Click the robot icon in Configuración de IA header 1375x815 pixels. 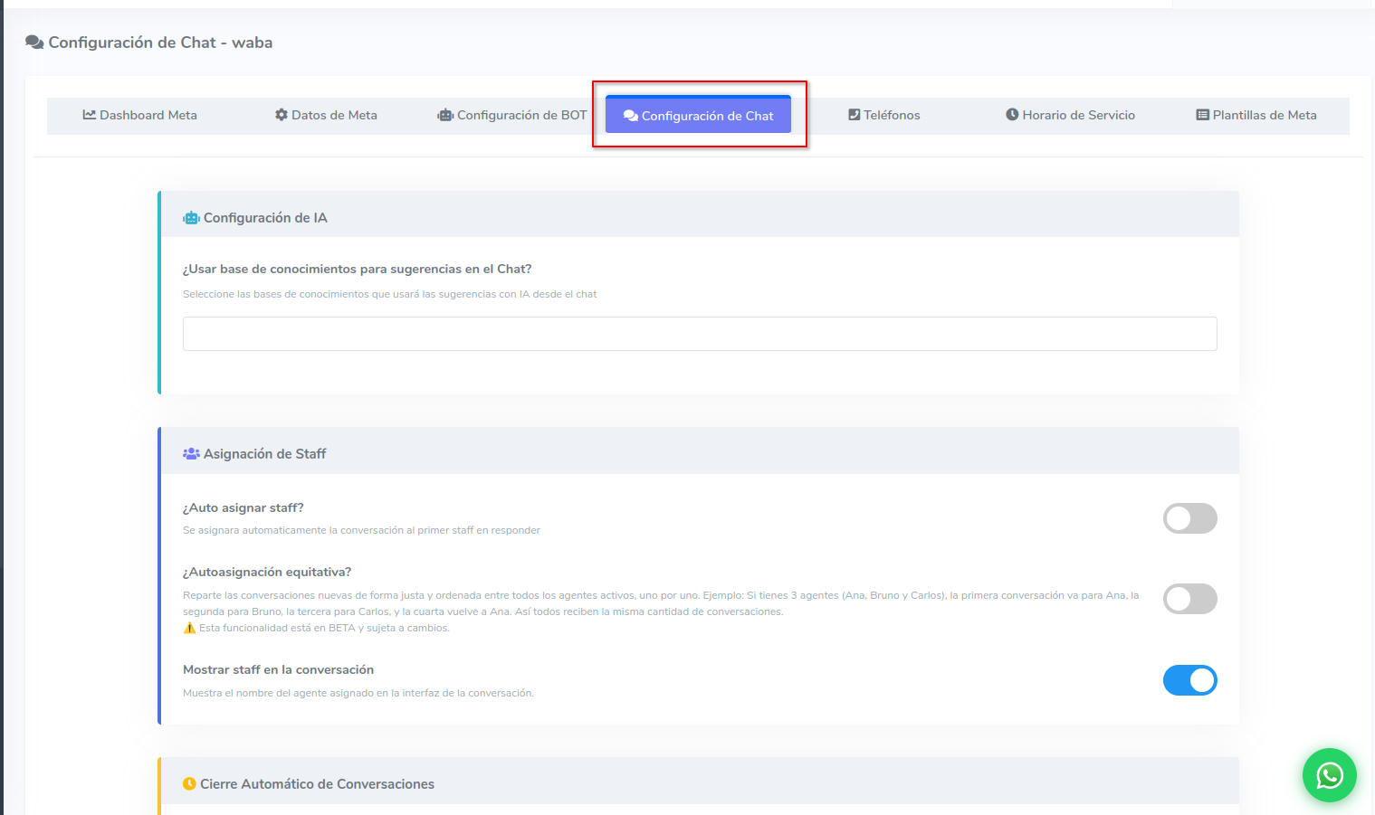191,218
